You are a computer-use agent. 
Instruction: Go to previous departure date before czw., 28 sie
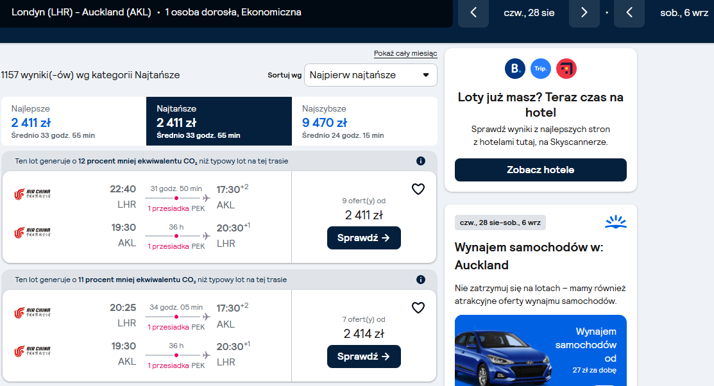473,13
